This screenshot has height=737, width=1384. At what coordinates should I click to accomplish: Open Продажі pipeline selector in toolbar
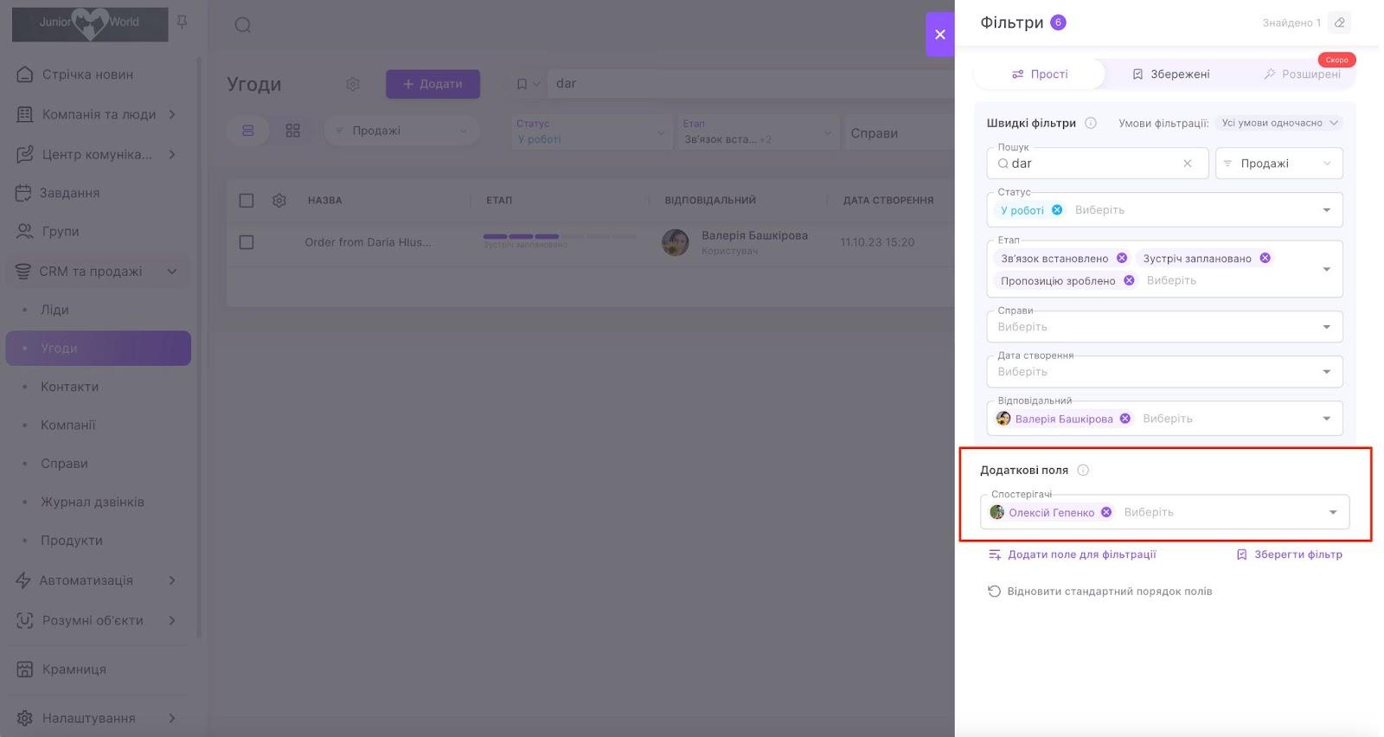click(402, 131)
